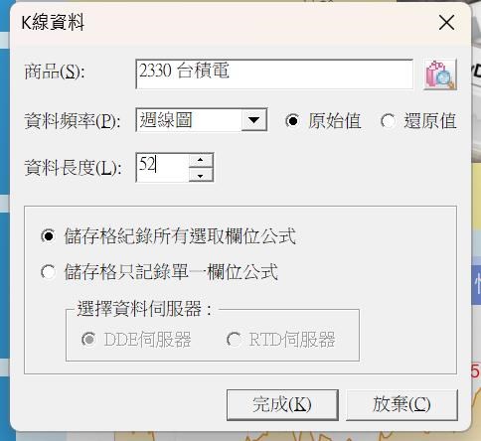Click the 放棄(C) button

401,404
